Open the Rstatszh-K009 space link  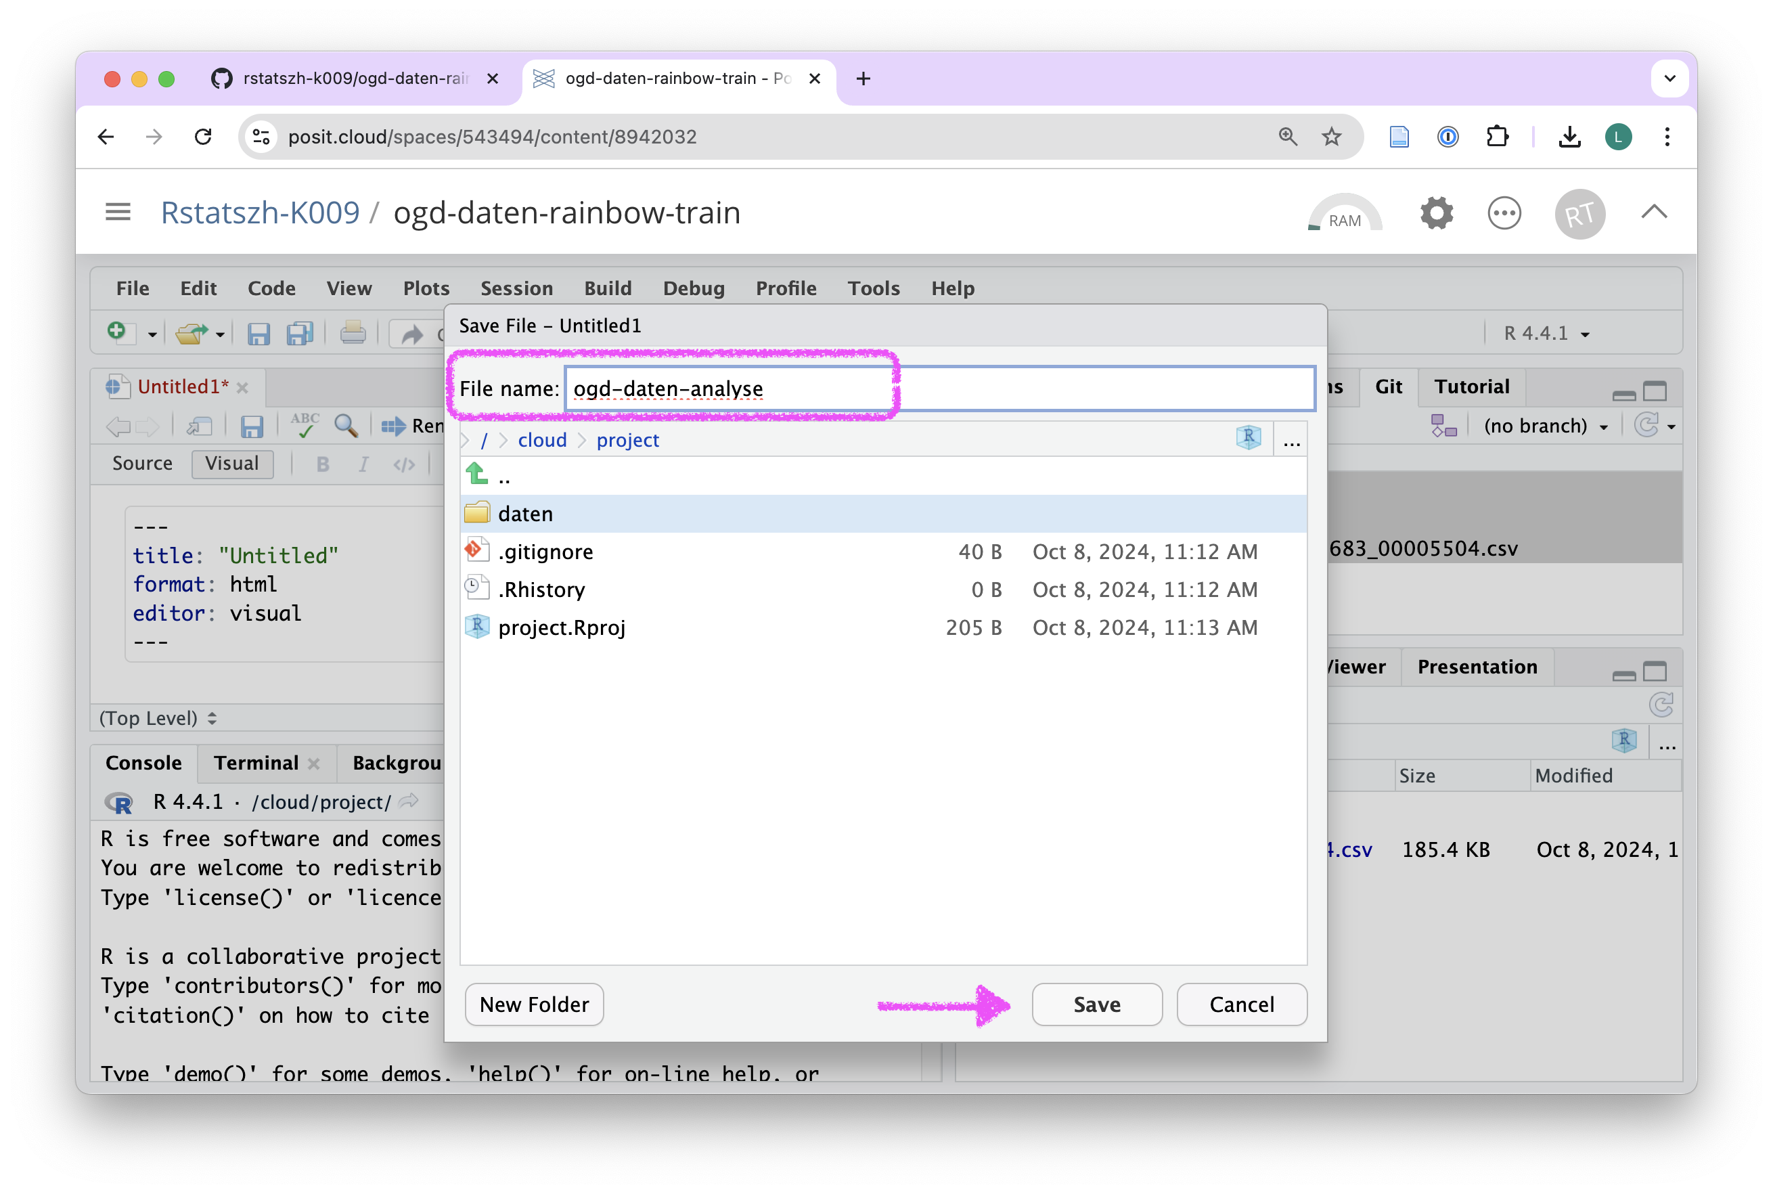click(260, 213)
